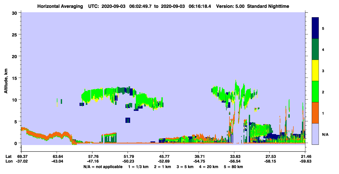Click the 'N/A' colorbar label
Viewport: 339px width, 174px height.
[x=325, y=134]
